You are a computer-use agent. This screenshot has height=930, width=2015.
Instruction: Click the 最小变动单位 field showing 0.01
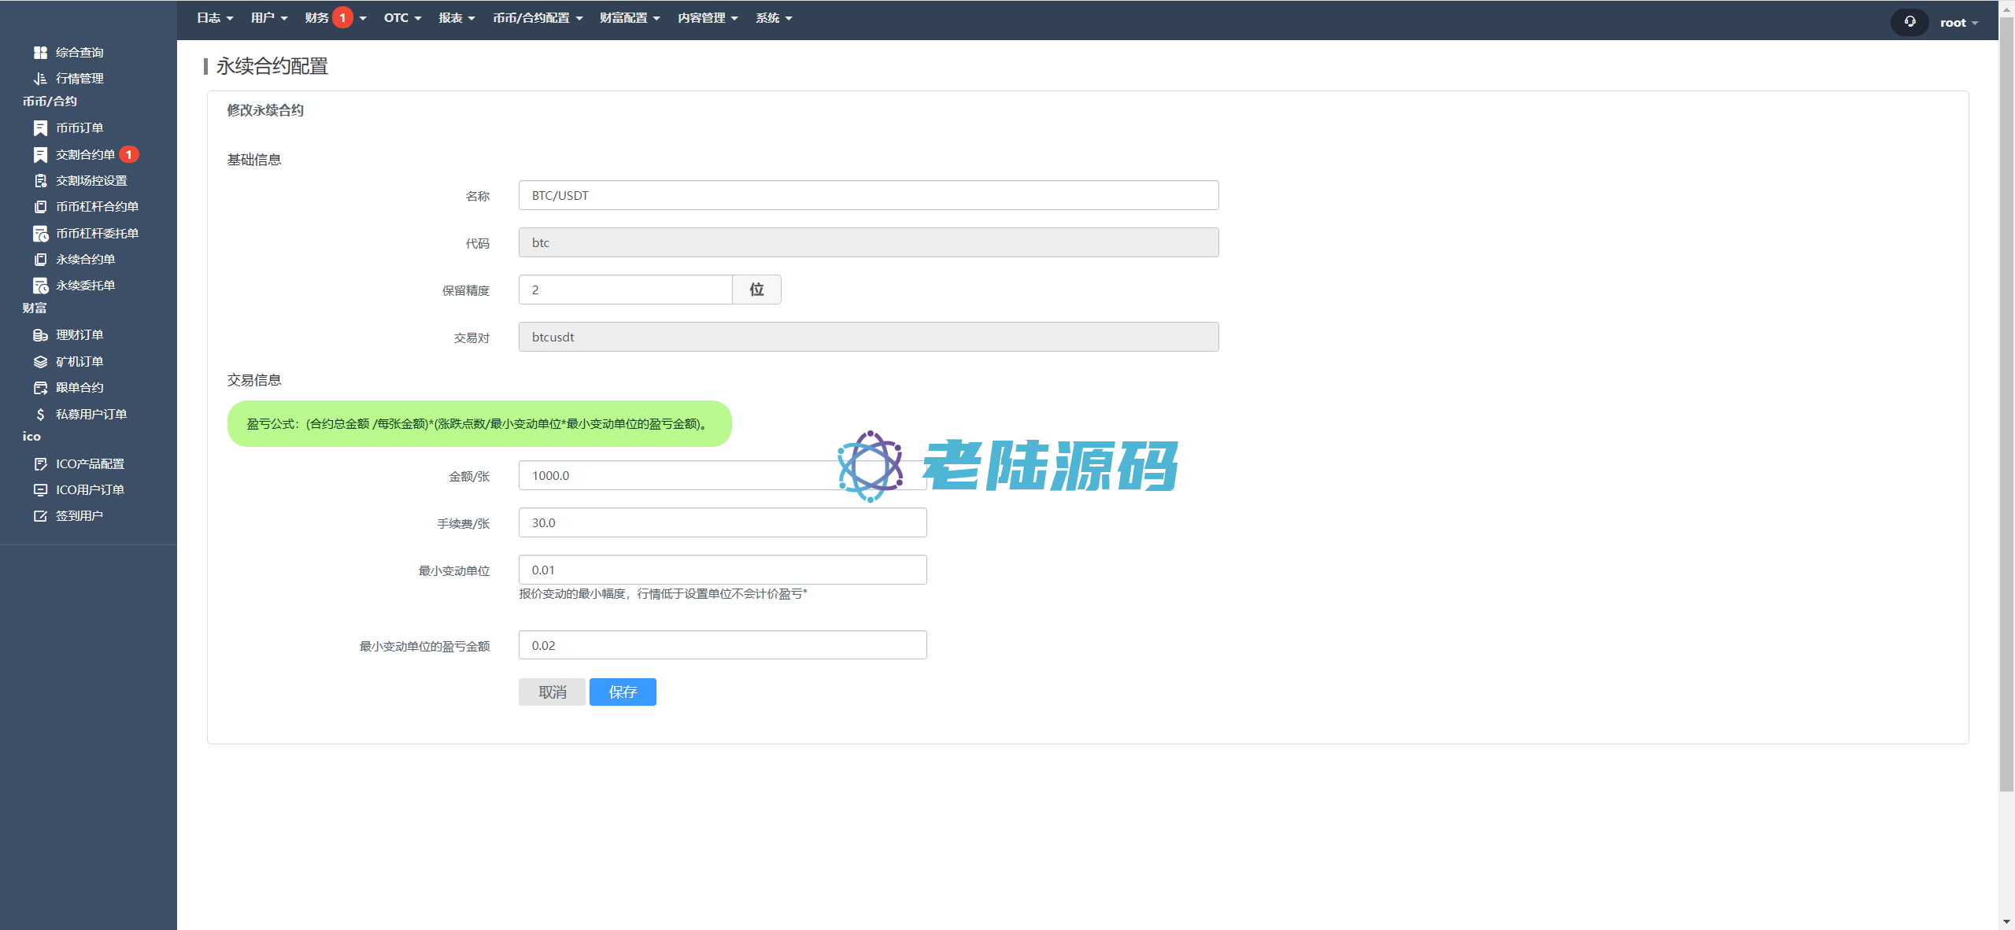coord(723,570)
